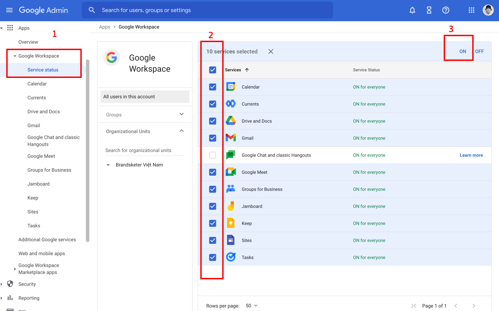Expand the Reporting section arrow
499x311 pixels.
click(x=2, y=298)
